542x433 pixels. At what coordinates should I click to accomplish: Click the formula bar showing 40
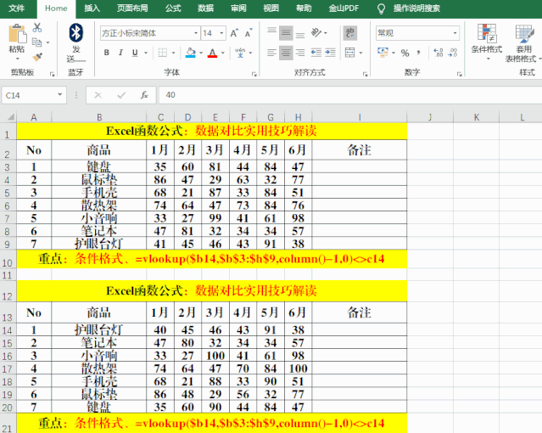click(339, 95)
